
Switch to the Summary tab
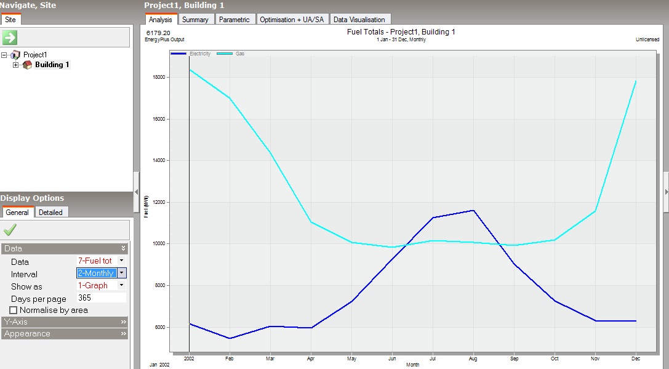pyautogui.click(x=196, y=19)
